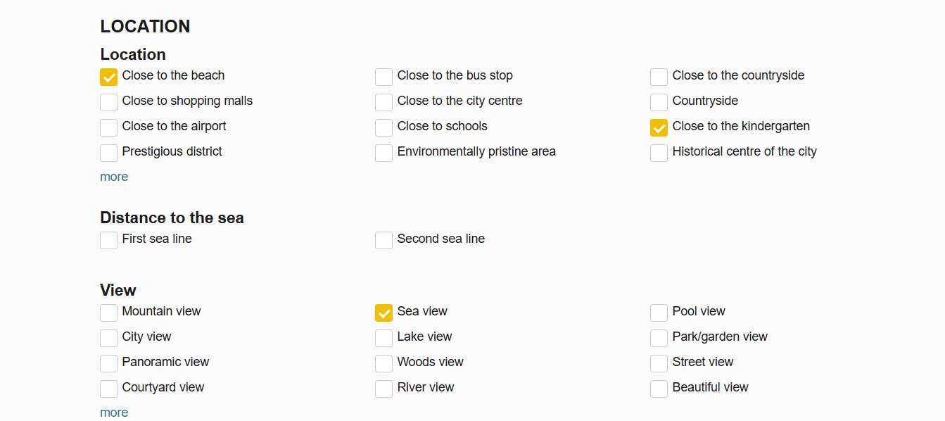Check Close to the city centre
The height and width of the screenshot is (421, 945).
tap(383, 102)
